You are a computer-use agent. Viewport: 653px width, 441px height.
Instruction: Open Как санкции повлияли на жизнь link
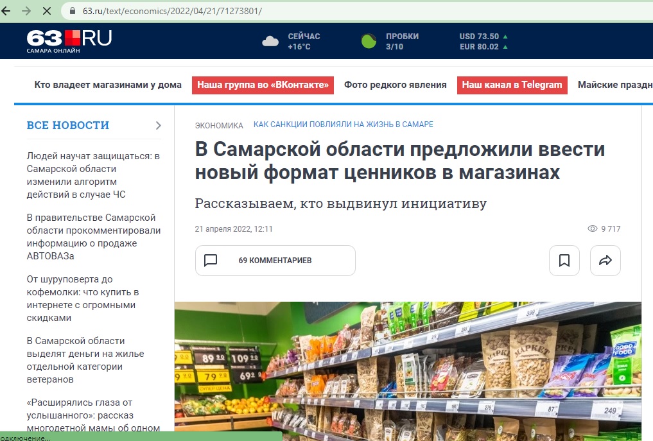click(x=343, y=125)
